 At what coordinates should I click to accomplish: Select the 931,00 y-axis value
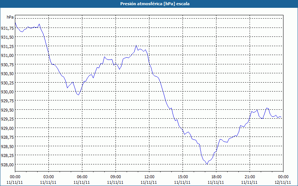pyautogui.click(x=7, y=55)
